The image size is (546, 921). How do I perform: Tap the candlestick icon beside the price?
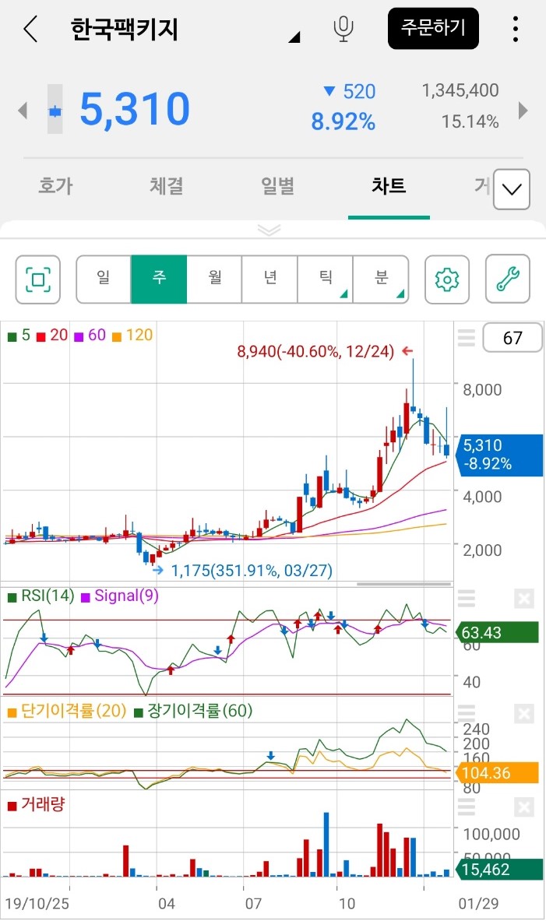[55, 109]
